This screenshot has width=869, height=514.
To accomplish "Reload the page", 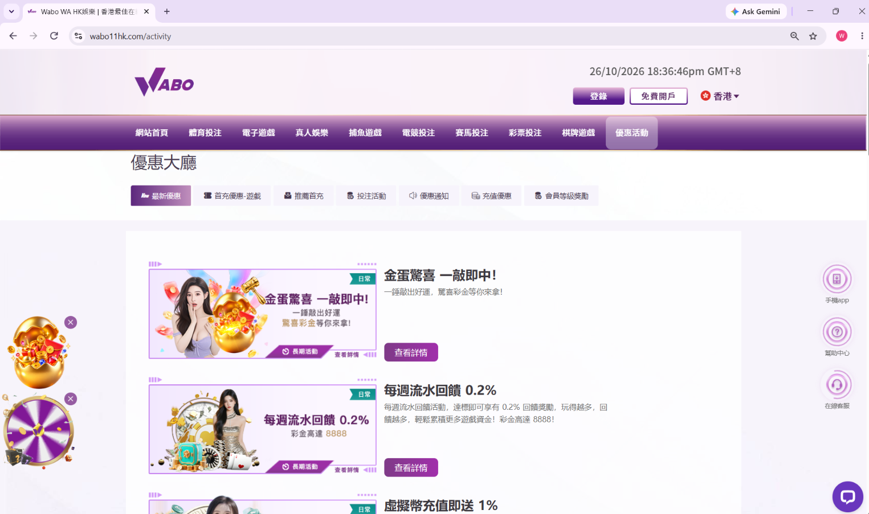I will (x=54, y=36).
